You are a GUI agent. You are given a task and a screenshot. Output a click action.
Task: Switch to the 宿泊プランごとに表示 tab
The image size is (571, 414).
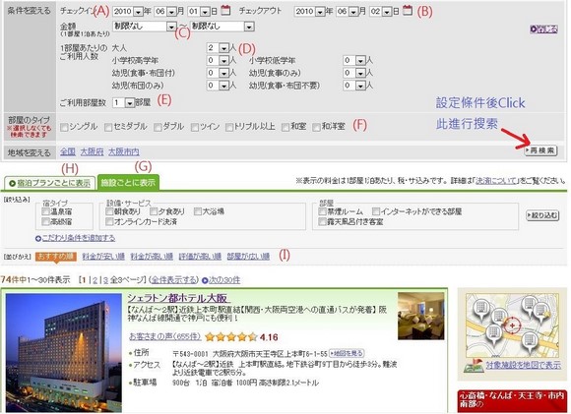50,183
